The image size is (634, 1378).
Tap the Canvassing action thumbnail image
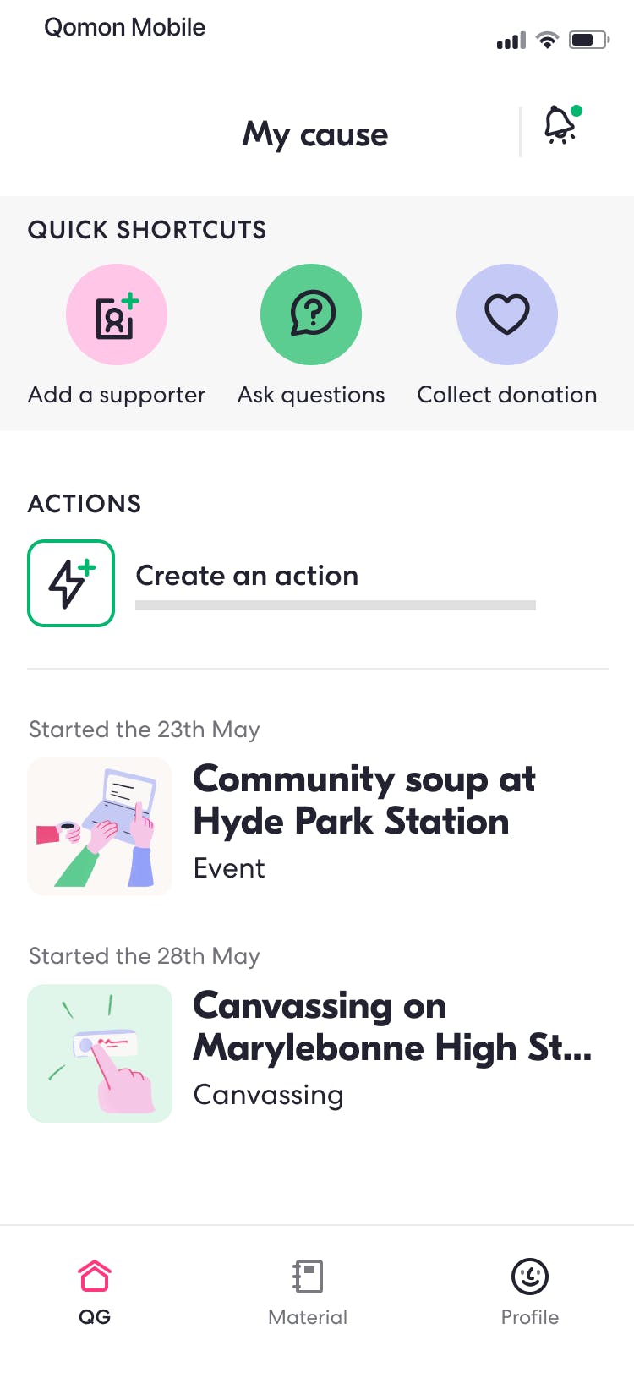100,1053
